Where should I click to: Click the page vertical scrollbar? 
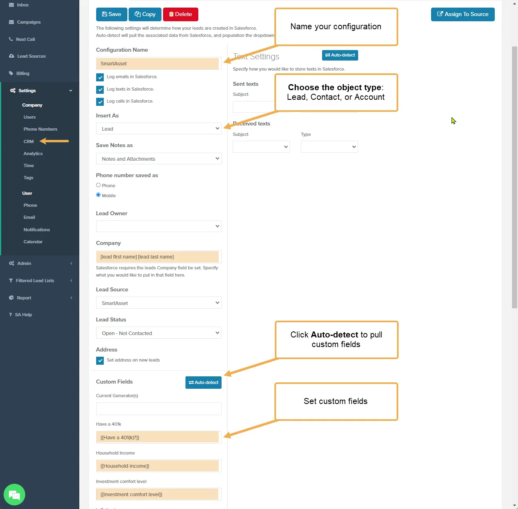(515, 177)
